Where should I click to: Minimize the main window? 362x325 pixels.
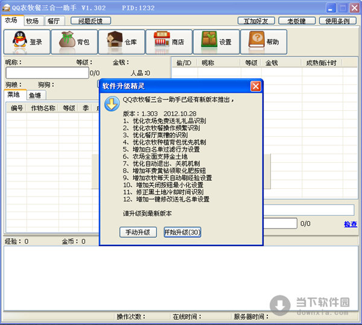pos(331,8)
